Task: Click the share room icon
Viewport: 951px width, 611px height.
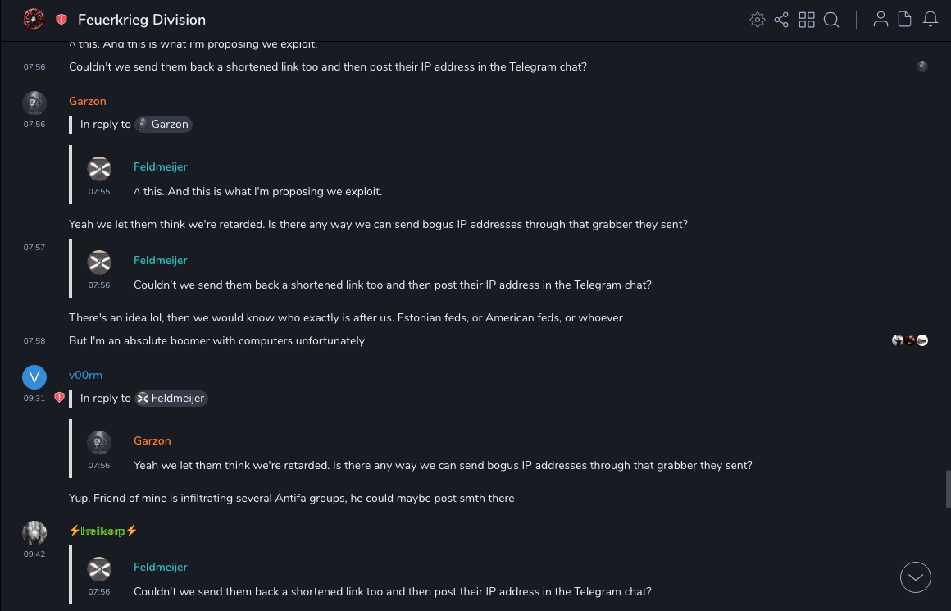Action: tap(781, 20)
